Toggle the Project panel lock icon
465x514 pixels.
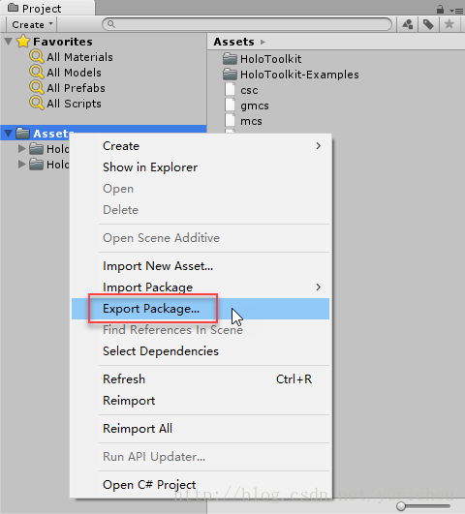(x=440, y=9)
